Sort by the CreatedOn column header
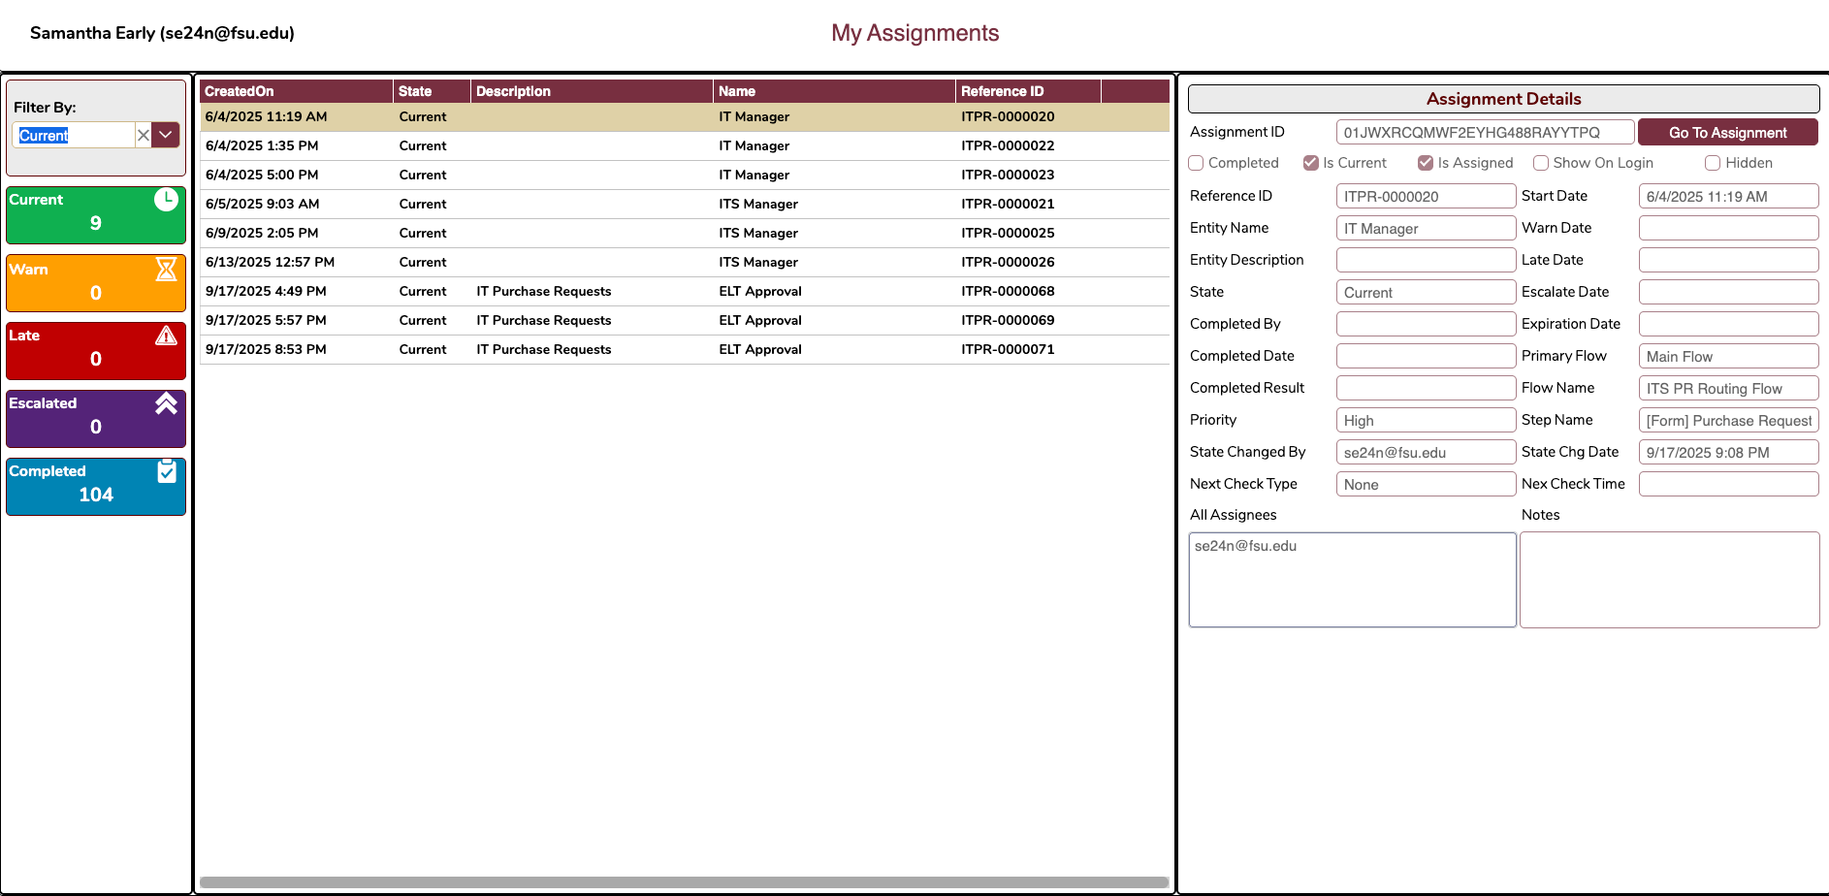This screenshot has width=1829, height=896. [296, 91]
